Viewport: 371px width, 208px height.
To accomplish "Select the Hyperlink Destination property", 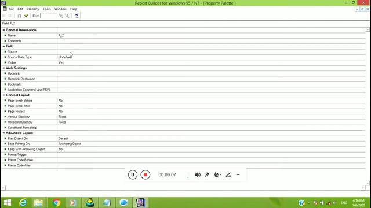I will (183, 79).
